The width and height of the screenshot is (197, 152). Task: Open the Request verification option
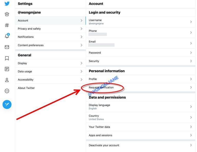[x=101, y=87]
